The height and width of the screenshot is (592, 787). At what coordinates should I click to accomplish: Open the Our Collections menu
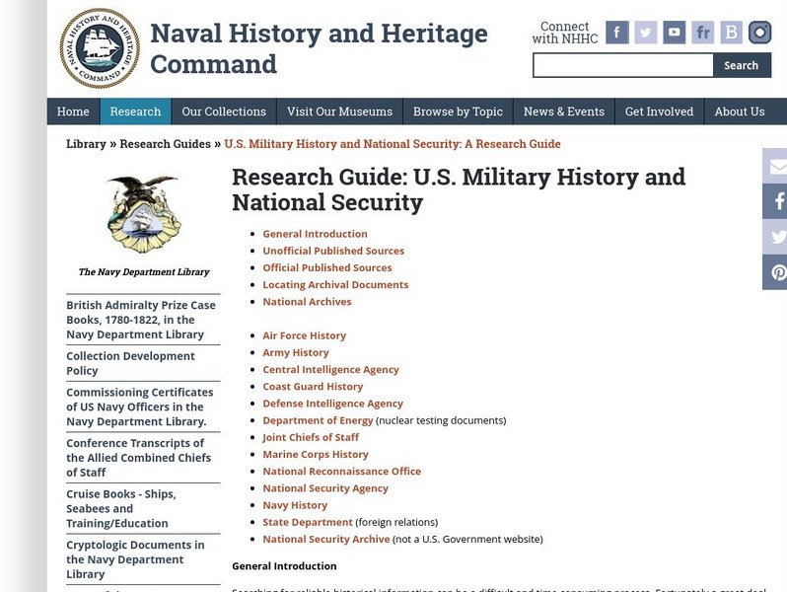224,111
